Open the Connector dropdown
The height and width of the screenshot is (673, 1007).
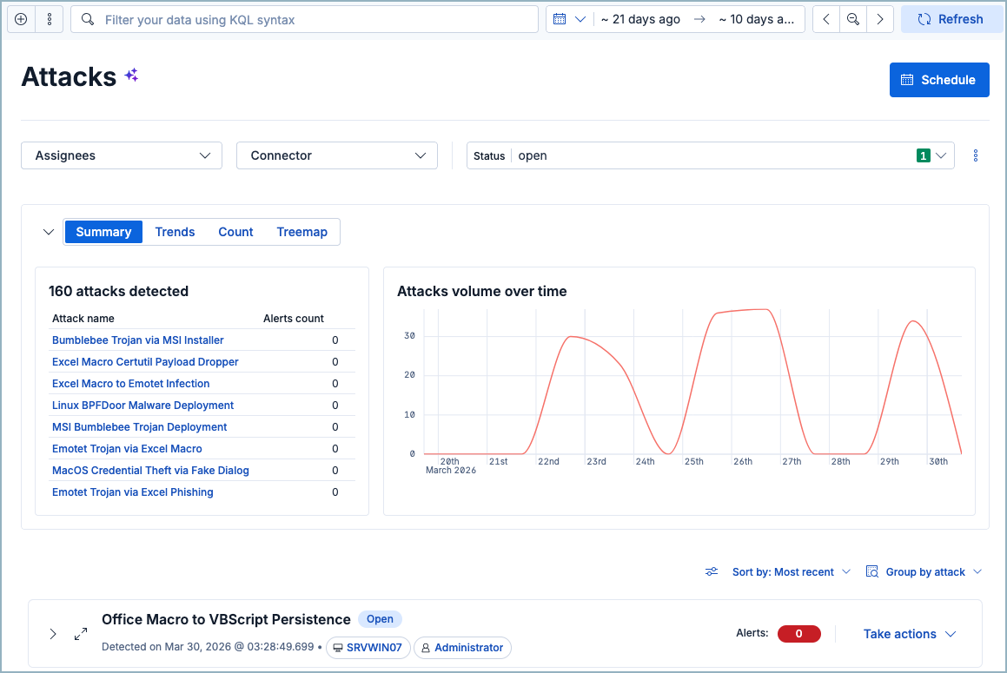tap(337, 155)
